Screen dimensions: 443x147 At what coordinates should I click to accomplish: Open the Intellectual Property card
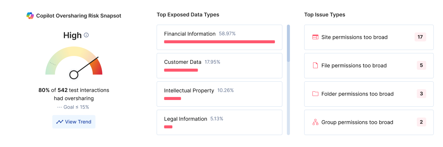click(219, 94)
